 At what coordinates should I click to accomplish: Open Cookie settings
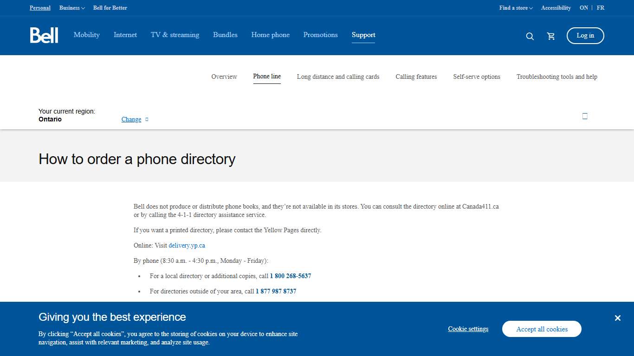click(x=468, y=329)
